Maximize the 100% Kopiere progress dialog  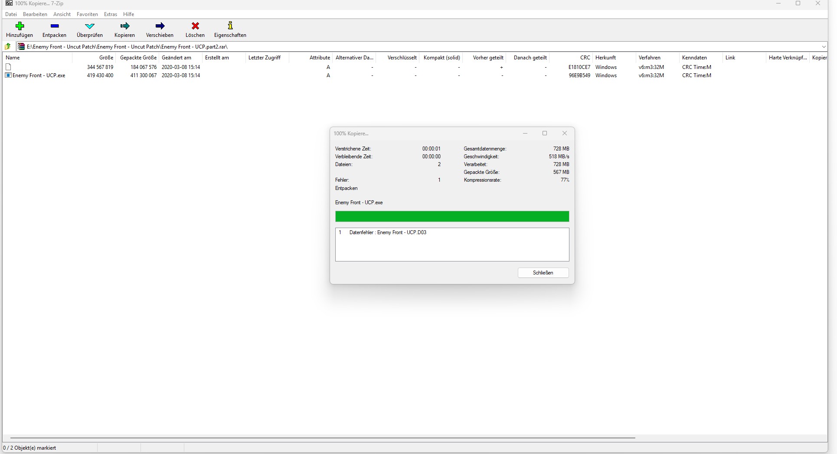(x=545, y=133)
